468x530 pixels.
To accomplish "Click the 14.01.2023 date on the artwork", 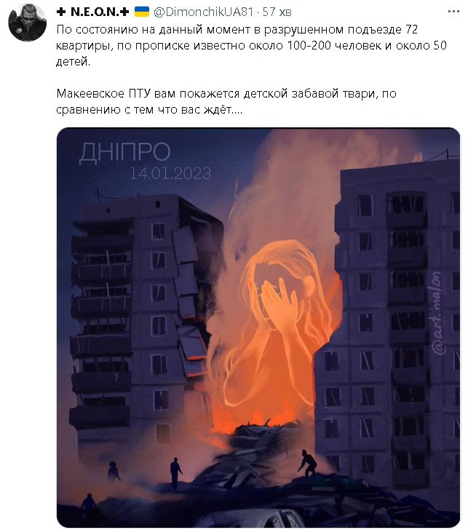I will (x=170, y=174).
